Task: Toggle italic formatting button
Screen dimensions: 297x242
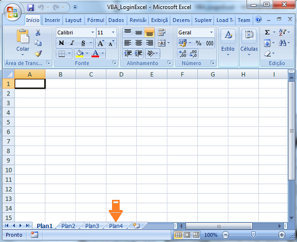Action: 72,43
